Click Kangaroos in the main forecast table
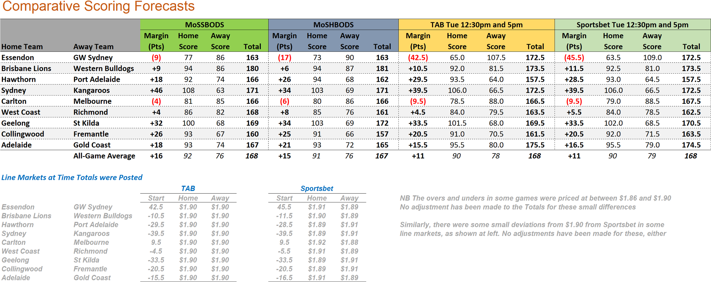The image size is (711, 282). 91,90
